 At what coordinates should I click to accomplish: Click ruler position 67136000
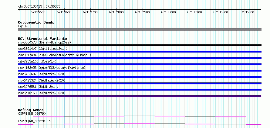[x=169, y=12]
